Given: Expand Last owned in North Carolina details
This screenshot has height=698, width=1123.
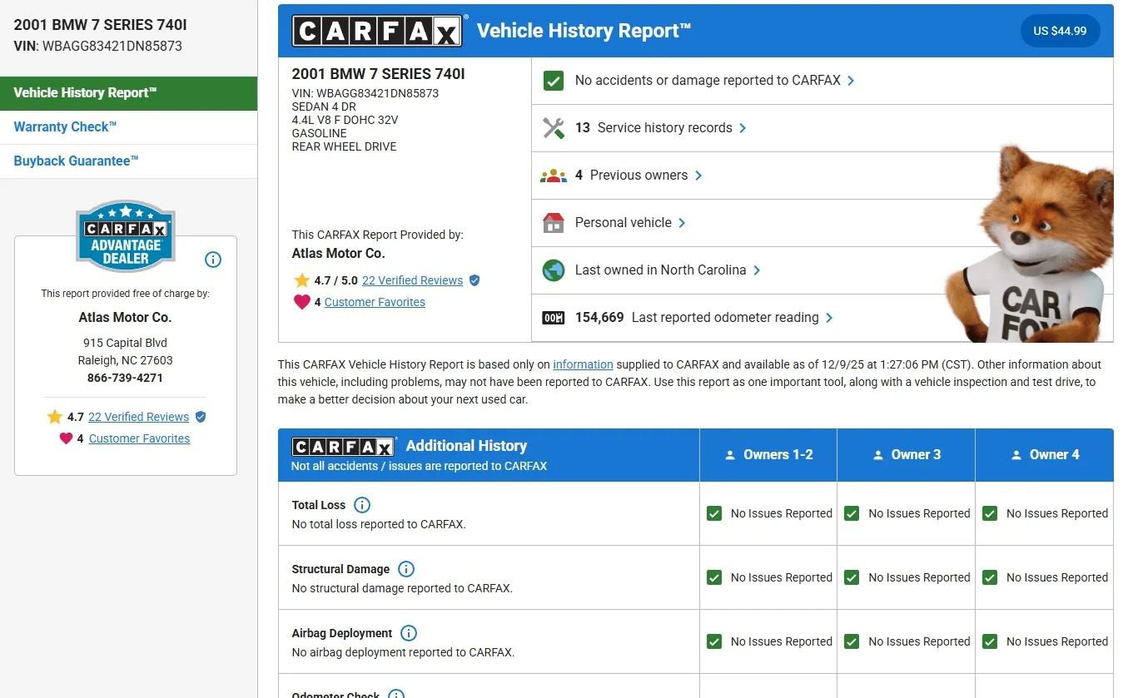Looking at the screenshot, I should pyautogui.click(x=668, y=270).
